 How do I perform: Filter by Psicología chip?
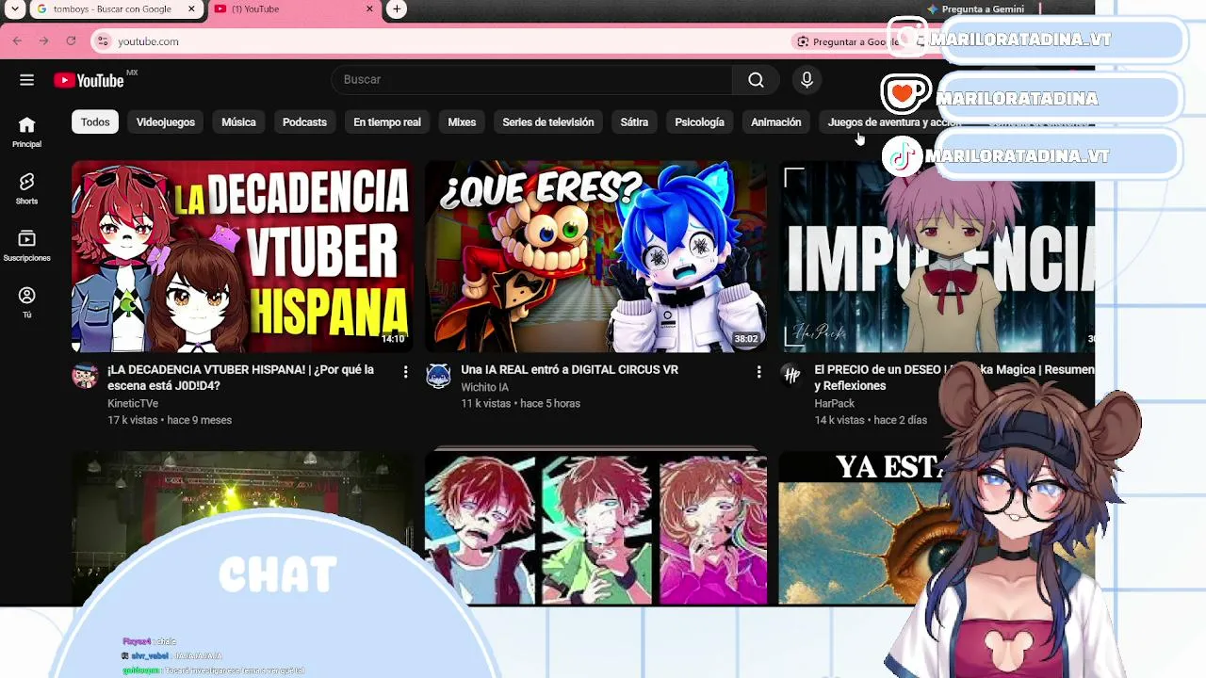click(x=699, y=122)
